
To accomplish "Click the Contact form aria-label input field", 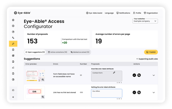I will [x=107, y=76].
